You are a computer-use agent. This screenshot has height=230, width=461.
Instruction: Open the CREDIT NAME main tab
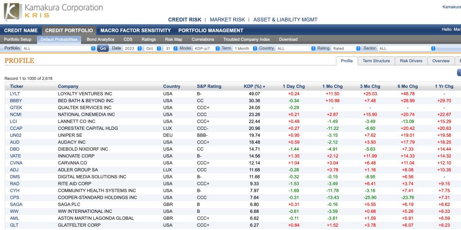(21, 30)
